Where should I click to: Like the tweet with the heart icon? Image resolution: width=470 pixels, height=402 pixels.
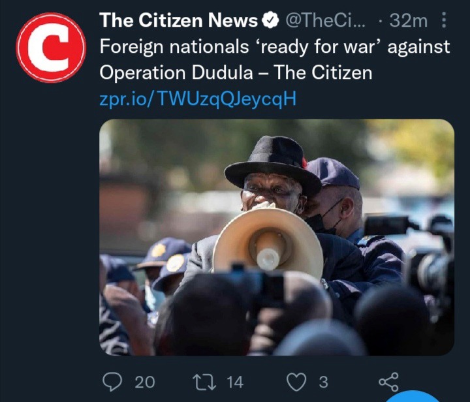pyautogui.click(x=296, y=382)
